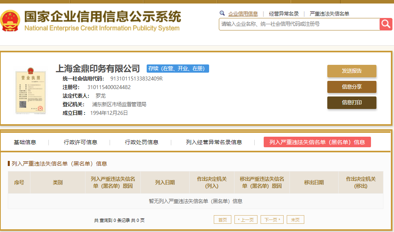Click the 移出严重违法失信名单（黑名单）原因 column header
The height and width of the screenshot is (232, 394).
(262, 182)
